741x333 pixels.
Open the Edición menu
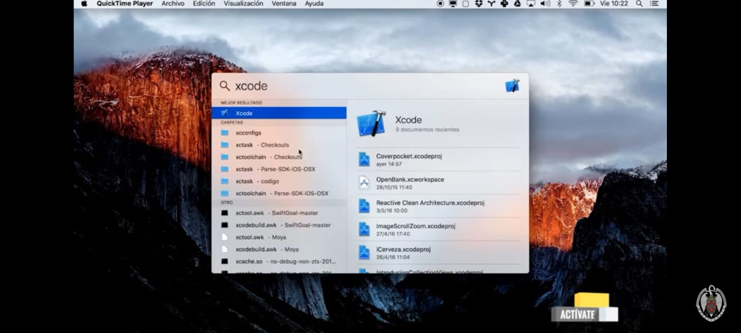pyautogui.click(x=204, y=3)
